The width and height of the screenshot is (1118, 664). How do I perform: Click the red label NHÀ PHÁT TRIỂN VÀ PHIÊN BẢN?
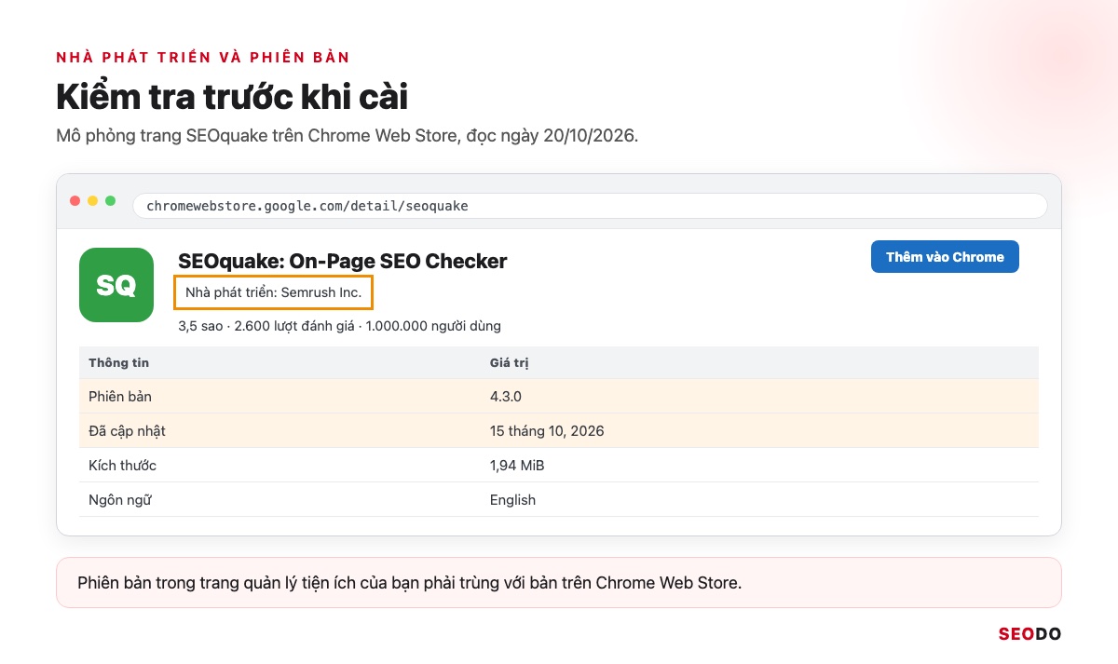(x=203, y=57)
